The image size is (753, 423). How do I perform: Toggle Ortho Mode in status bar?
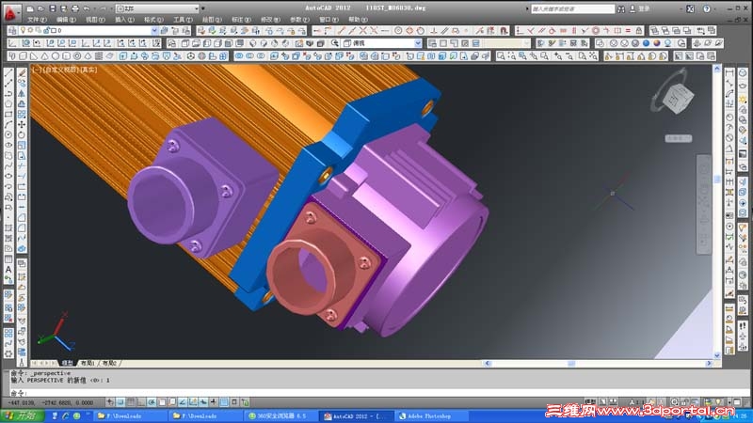(141, 402)
